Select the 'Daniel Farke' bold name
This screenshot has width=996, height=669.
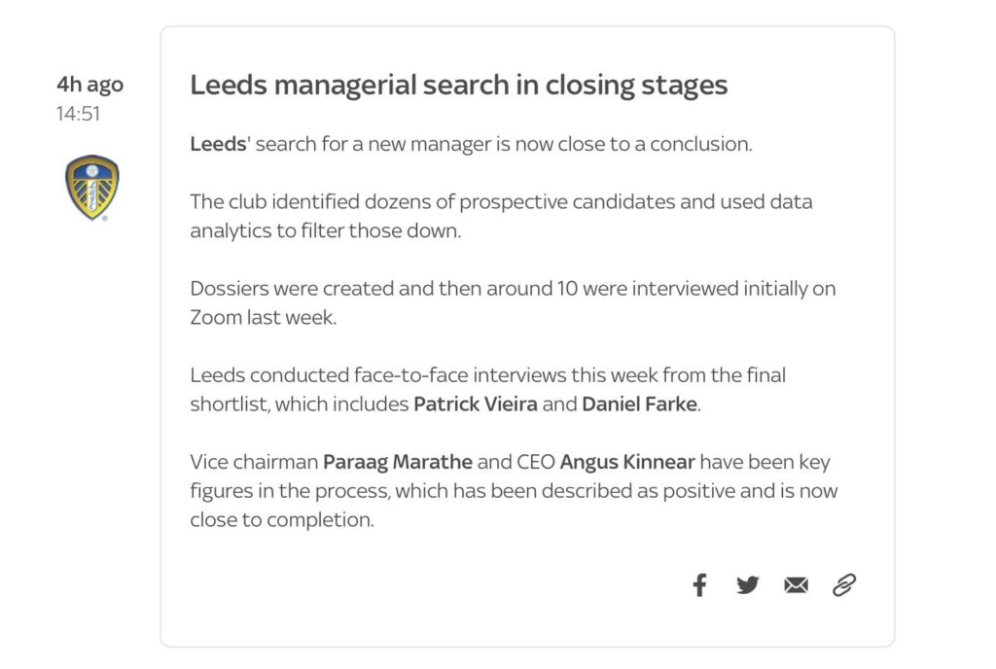[x=640, y=405]
